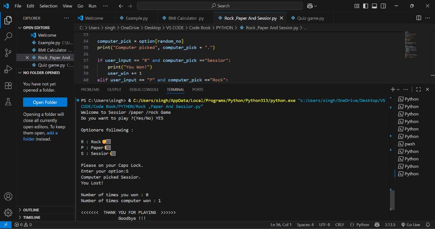Close the Rock ,Paper And Sessior.py tab
This screenshot has width=435, height=229.
(281, 18)
